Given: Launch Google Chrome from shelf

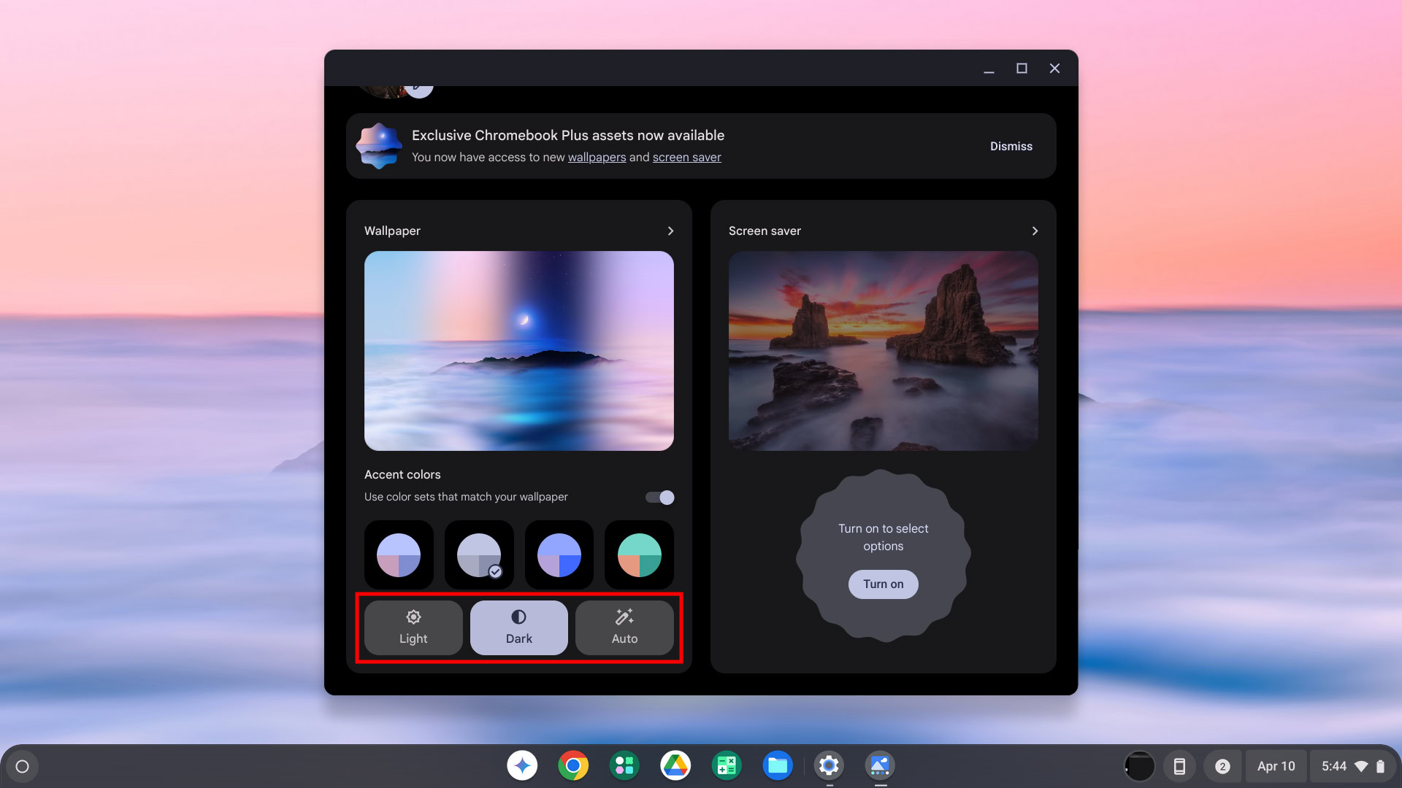Looking at the screenshot, I should [x=573, y=765].
